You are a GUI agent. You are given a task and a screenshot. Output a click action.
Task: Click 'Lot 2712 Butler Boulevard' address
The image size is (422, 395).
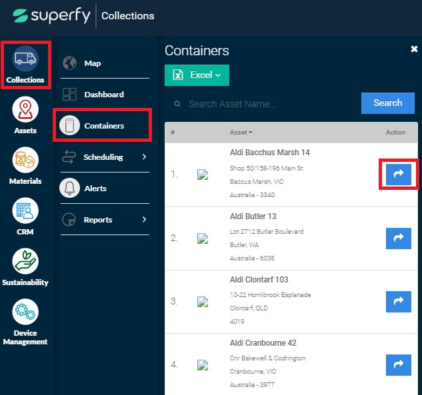point(267,232)
